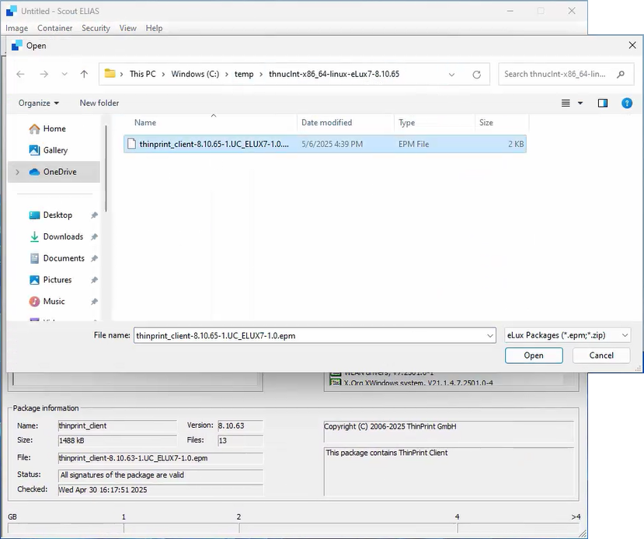Click the Open button

[x=534, y=355]
